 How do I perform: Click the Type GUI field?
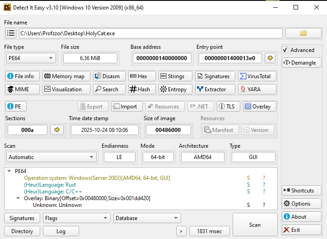coord(253,157)
